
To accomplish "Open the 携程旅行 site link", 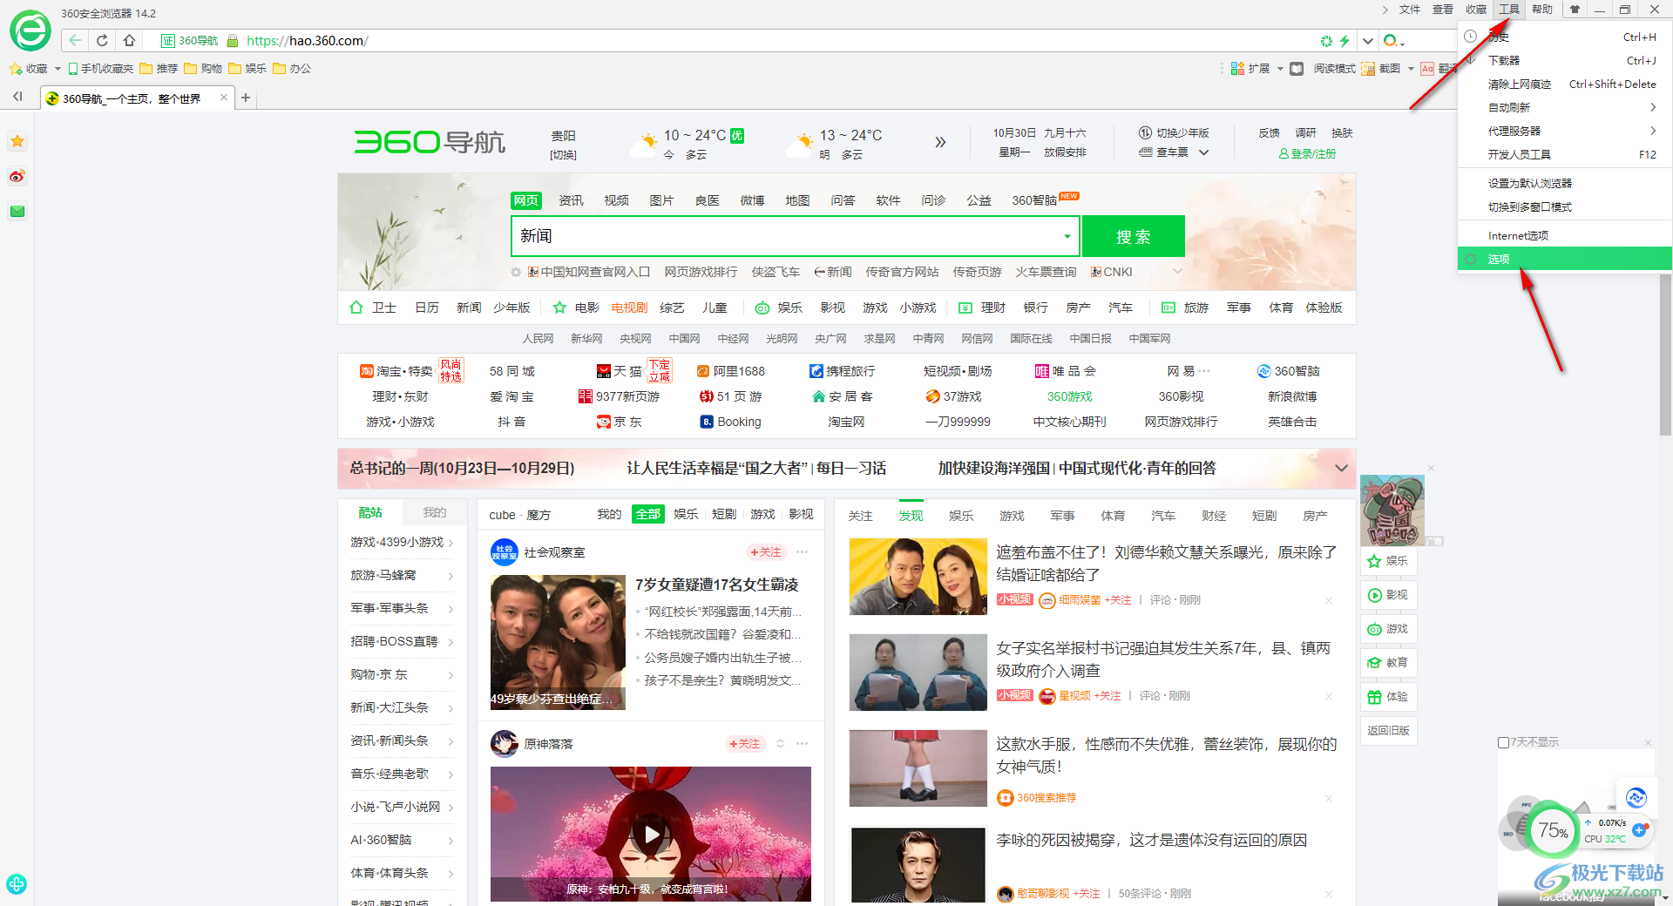I will point(842,371).
